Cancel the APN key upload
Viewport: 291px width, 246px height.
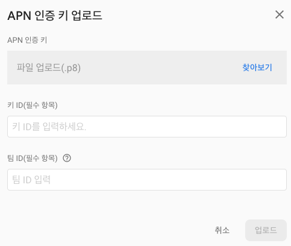point(222,230)
